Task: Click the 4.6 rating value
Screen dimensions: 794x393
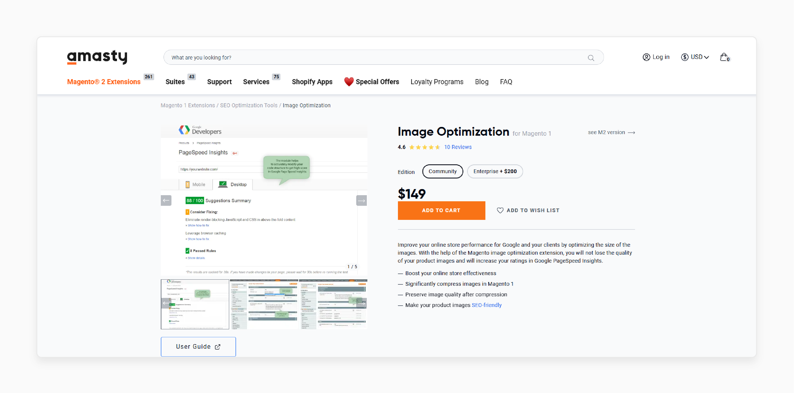Action: coord(401,147)
